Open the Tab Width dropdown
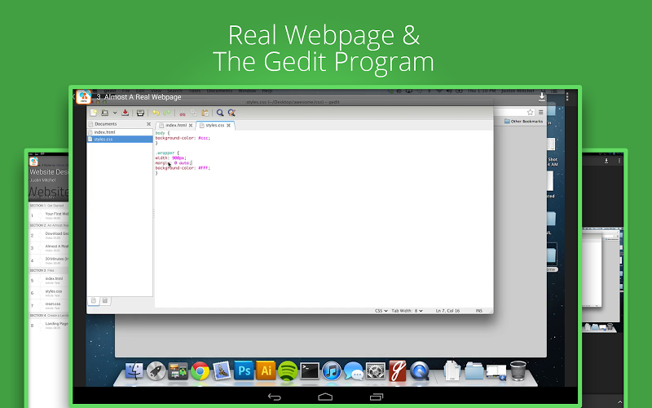Screen dimensions: 652x408 407,311
